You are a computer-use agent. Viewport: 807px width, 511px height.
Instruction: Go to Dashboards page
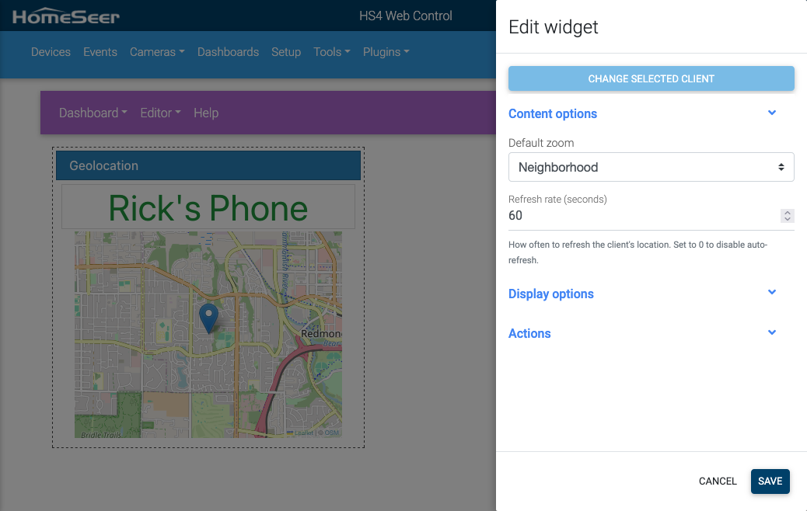[228, 52]
